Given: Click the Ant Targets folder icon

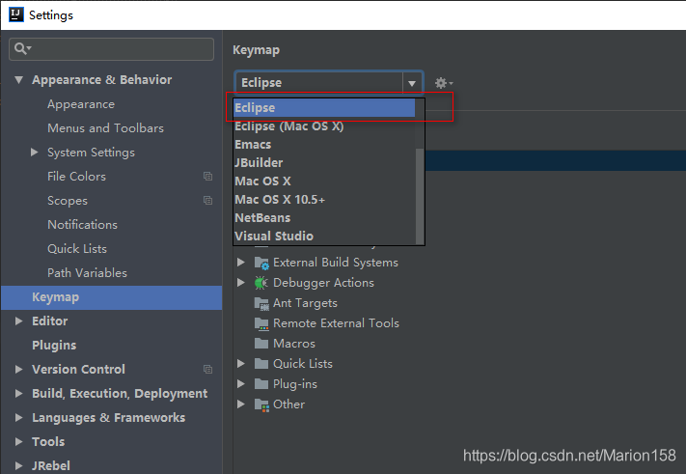Looking at the screenshot, I should [261, 303].
